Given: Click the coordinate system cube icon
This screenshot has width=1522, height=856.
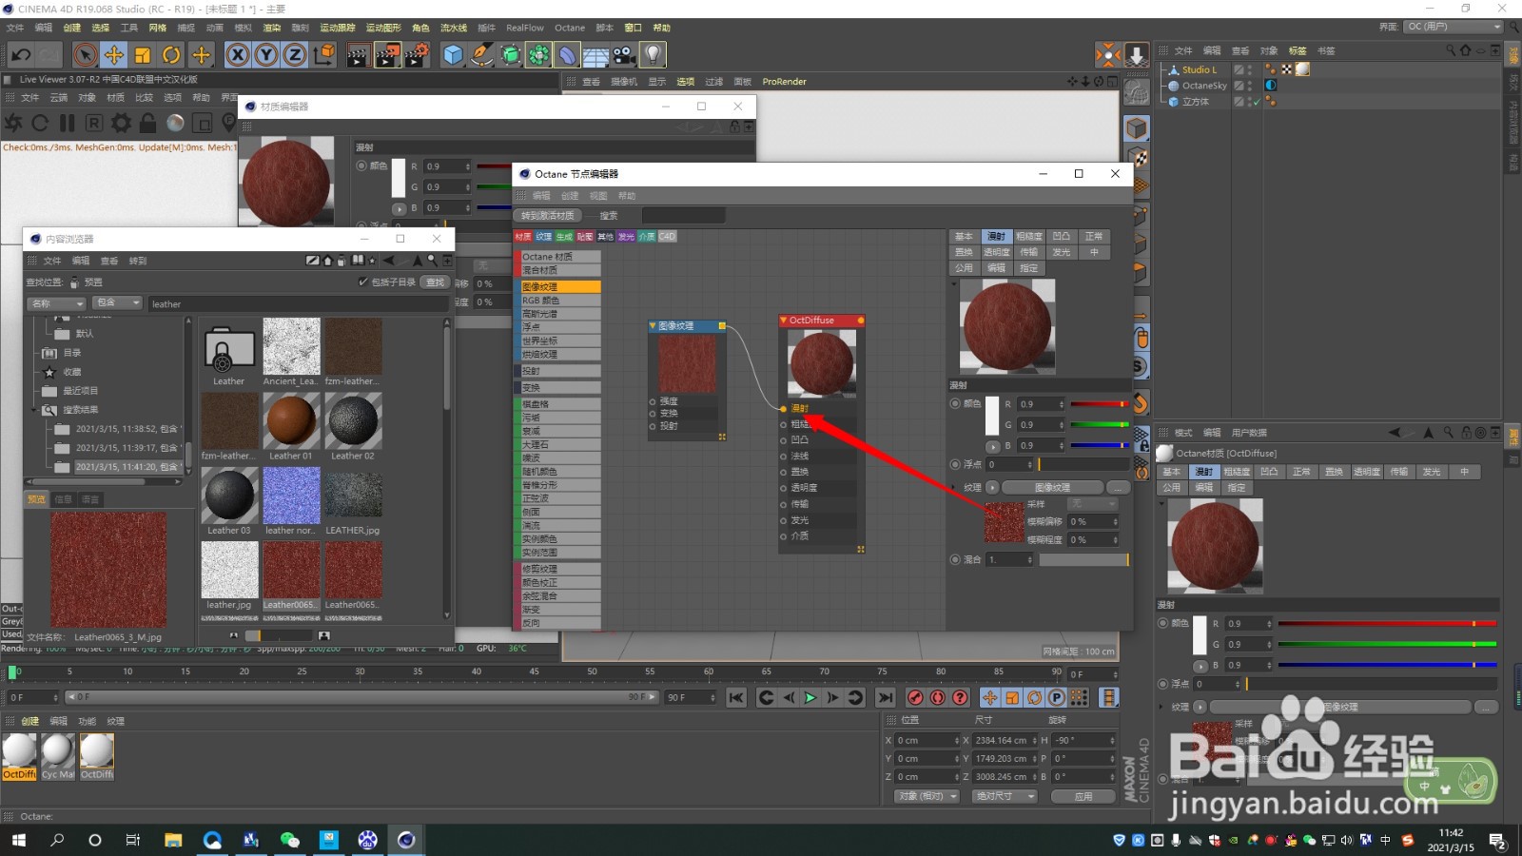Looking at the screenshot, I should (324, 55).
